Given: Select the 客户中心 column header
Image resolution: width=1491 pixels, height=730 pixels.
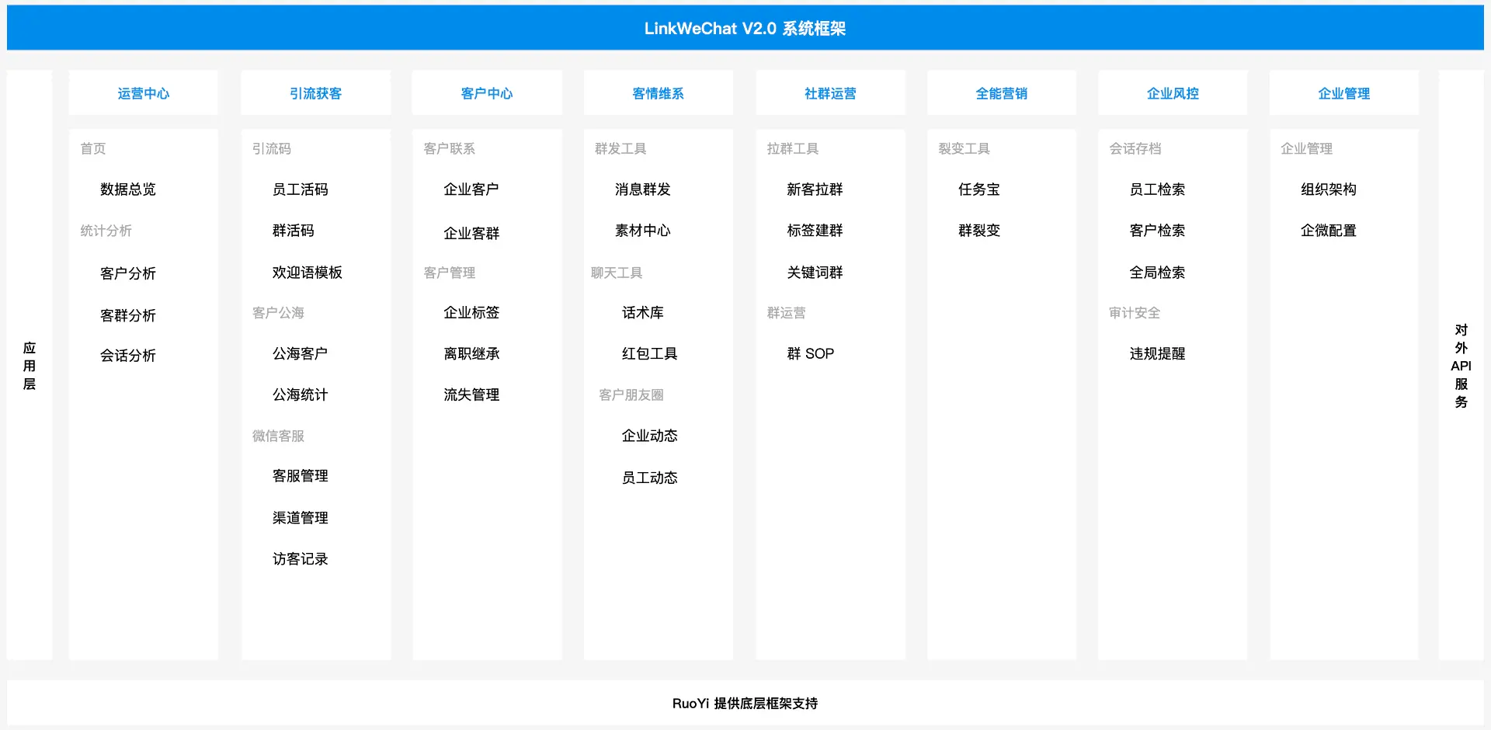Looking at the screenshot, I should (487, 93).
